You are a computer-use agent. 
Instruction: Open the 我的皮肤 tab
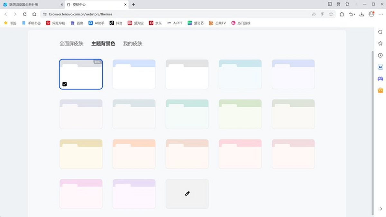[x=133, y=44]
